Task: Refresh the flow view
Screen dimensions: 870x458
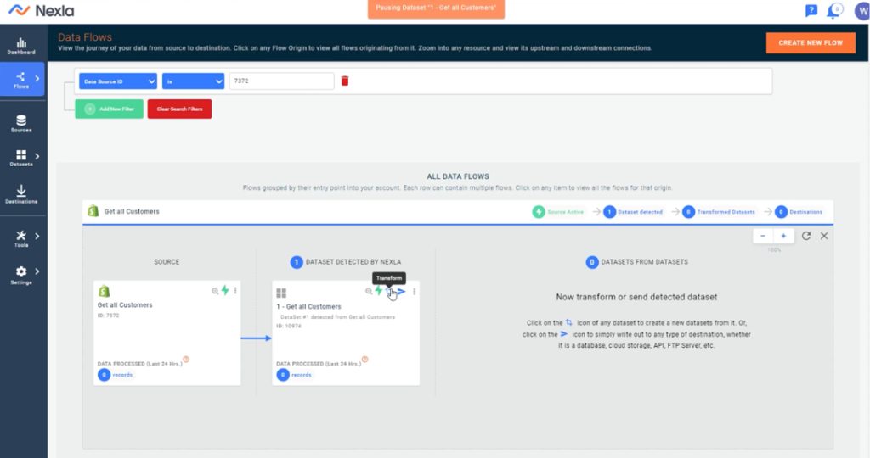Action: point(806,236)
